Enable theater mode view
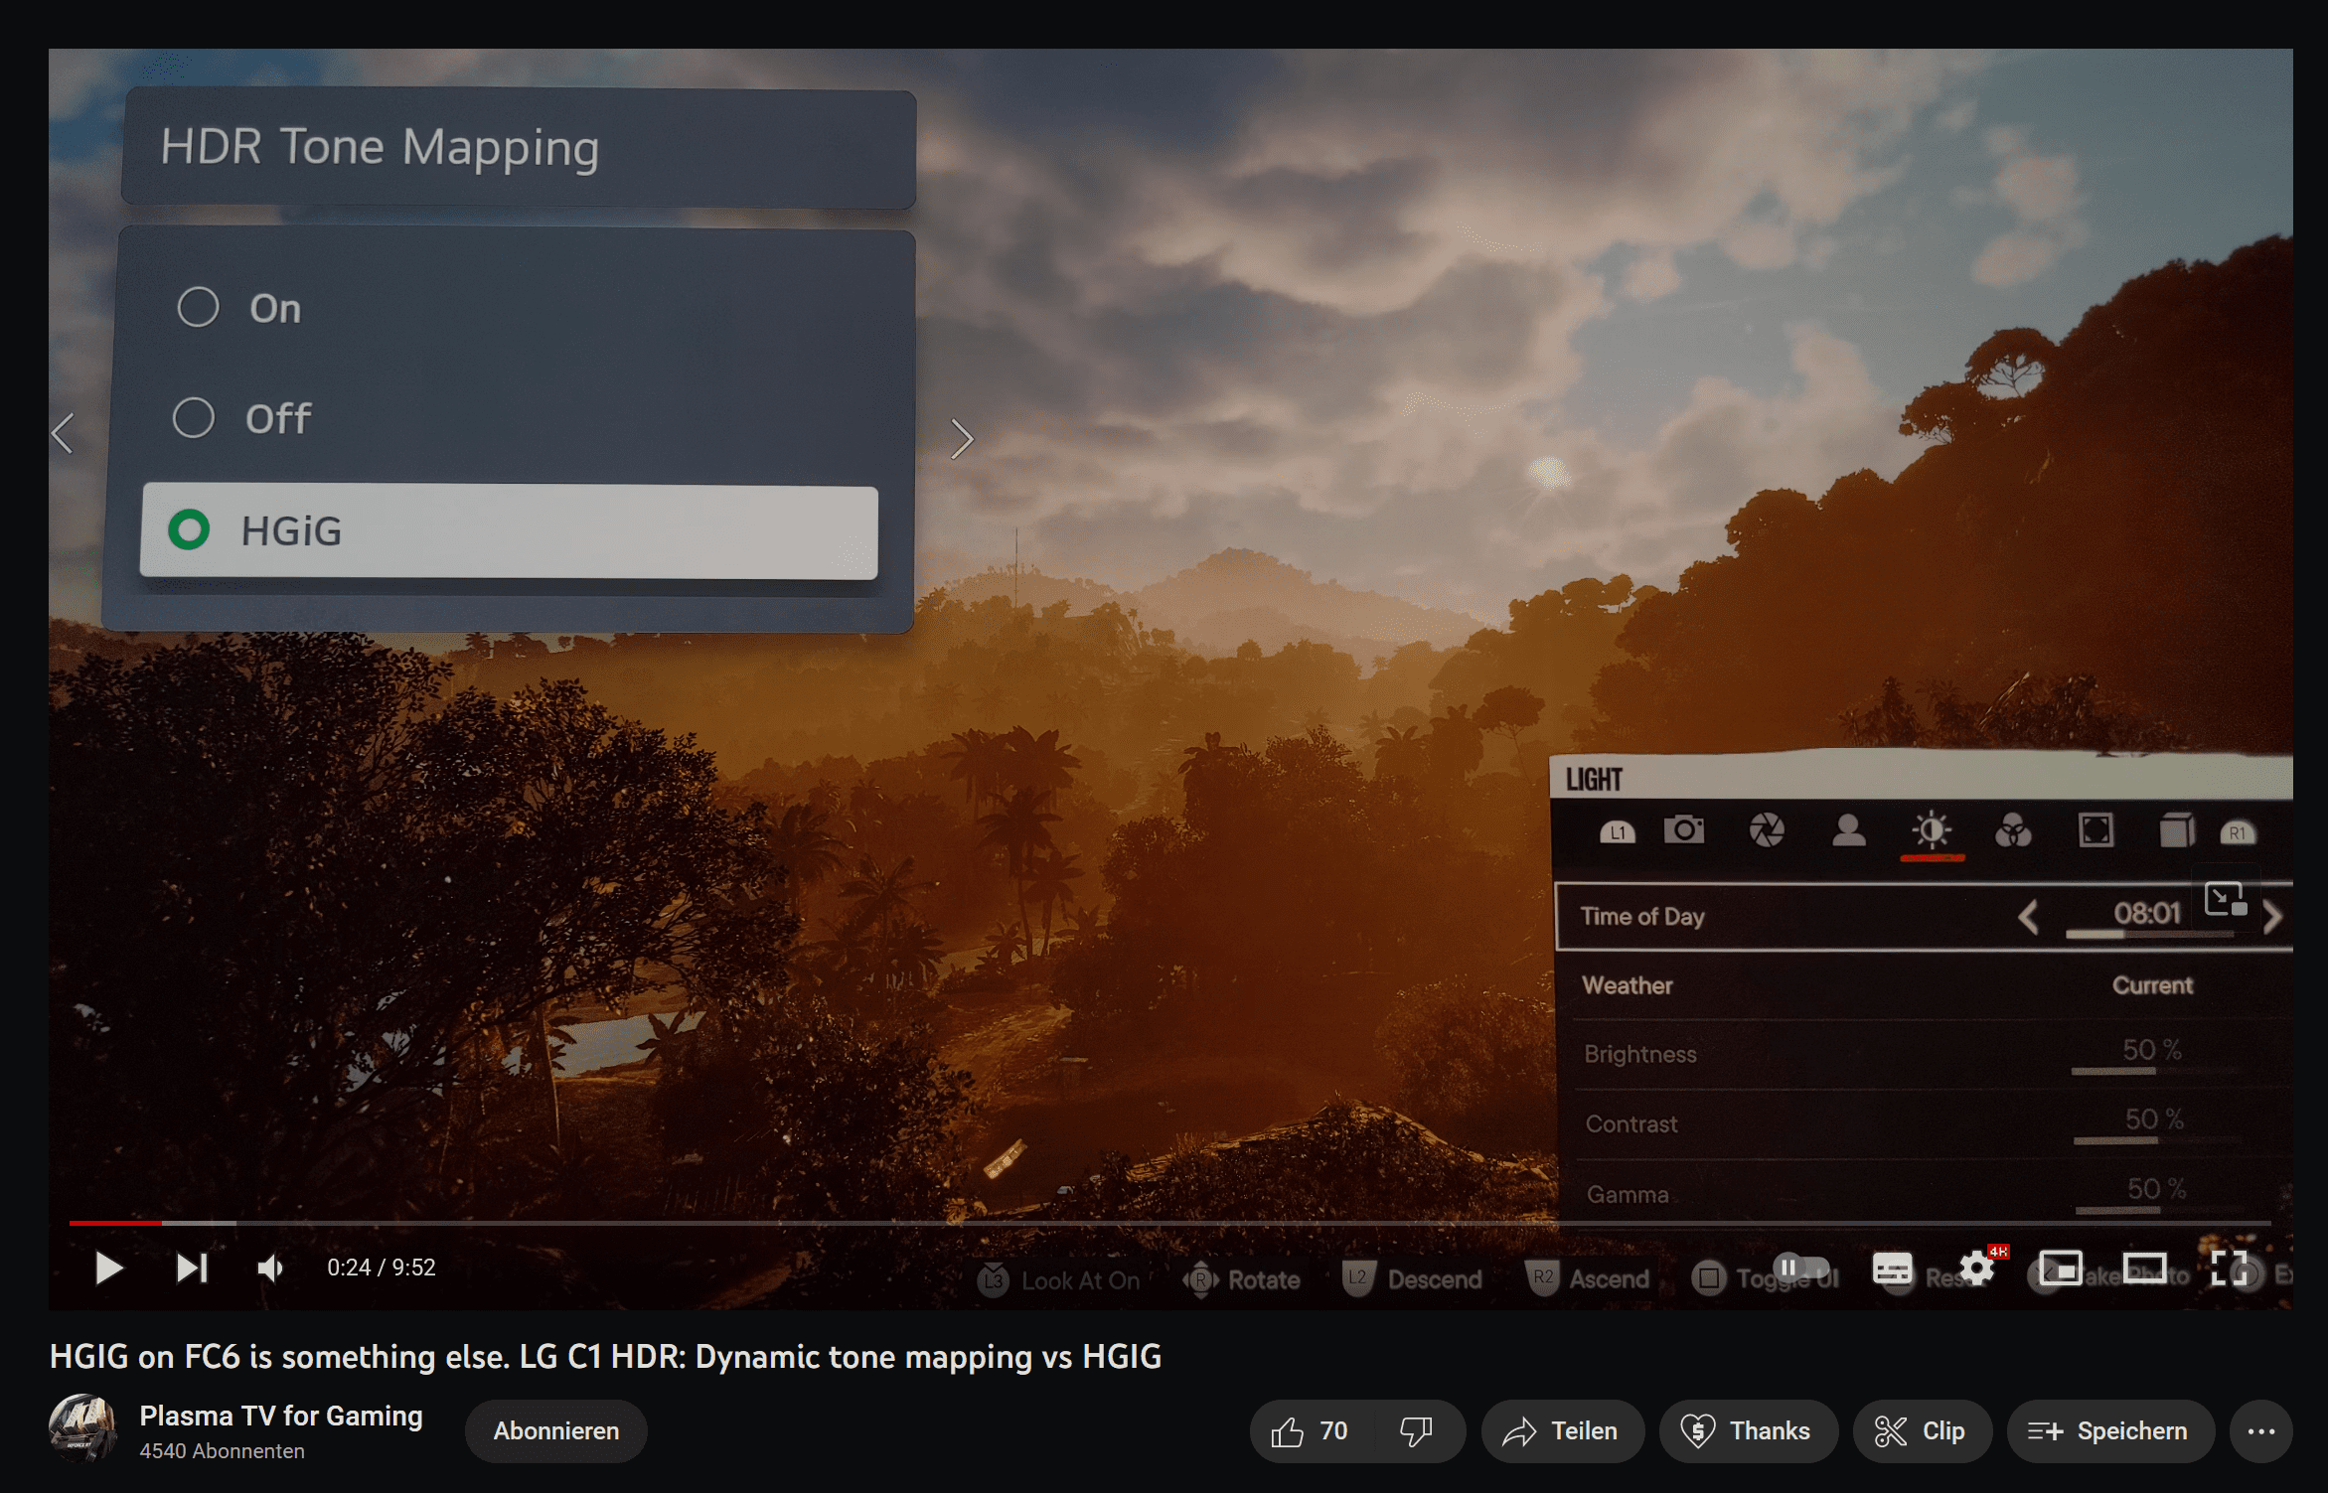 (x=2144, y=1269)
